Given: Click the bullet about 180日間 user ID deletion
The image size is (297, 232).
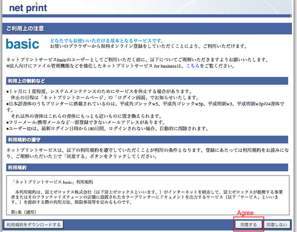Looking at the screenshot, I should pyautogui.click(x=107, y=129).
